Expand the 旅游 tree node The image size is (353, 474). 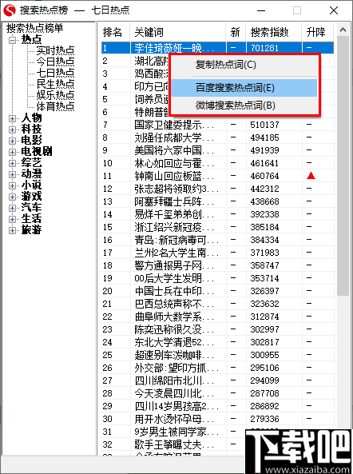tap(12, 231)
